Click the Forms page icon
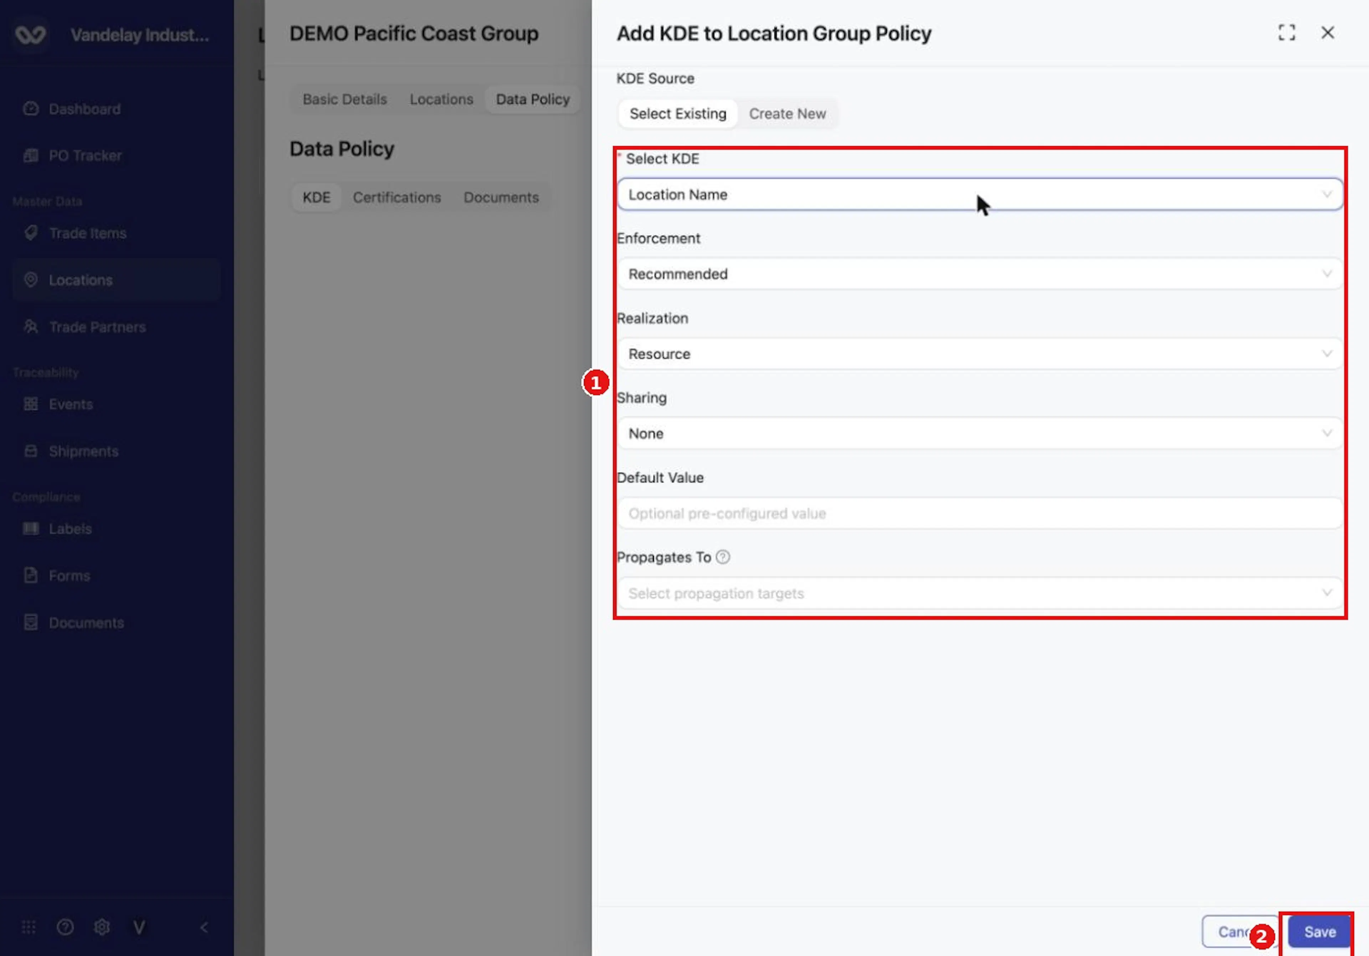 tap(30, 576)
